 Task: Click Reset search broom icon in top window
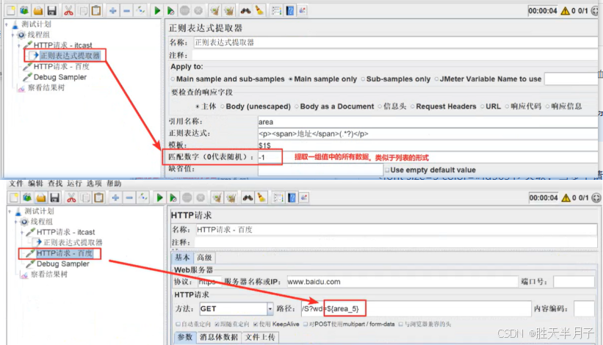click(259, 11)
